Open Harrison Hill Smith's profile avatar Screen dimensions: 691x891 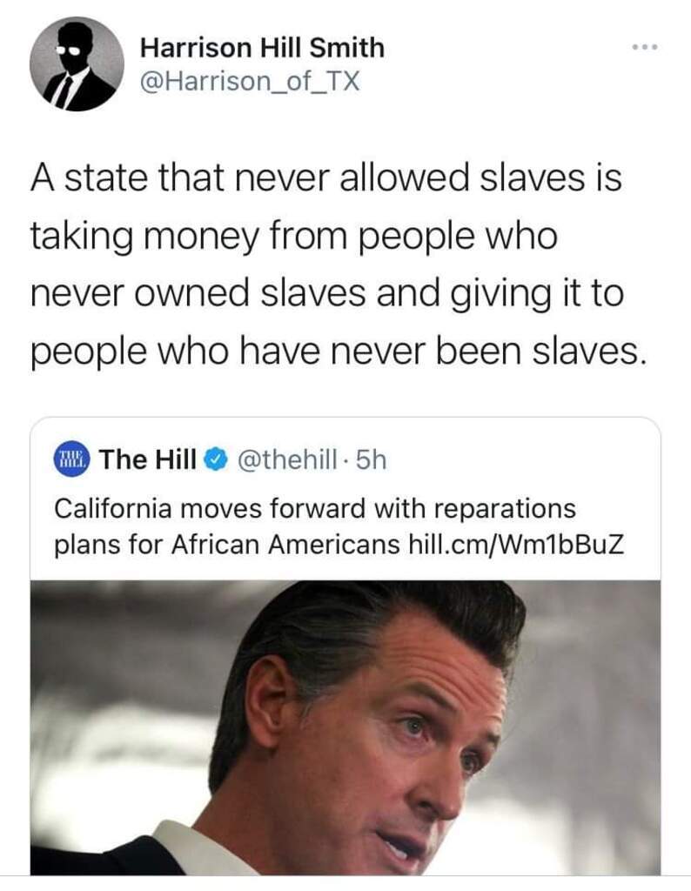tap(76, 64)
